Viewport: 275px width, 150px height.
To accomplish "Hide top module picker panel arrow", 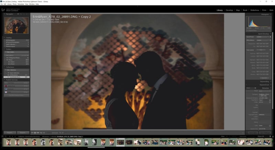I will coord(137,6).
